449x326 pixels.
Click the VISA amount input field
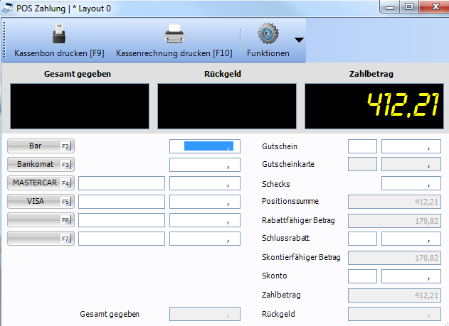click(x=202, y=202)
